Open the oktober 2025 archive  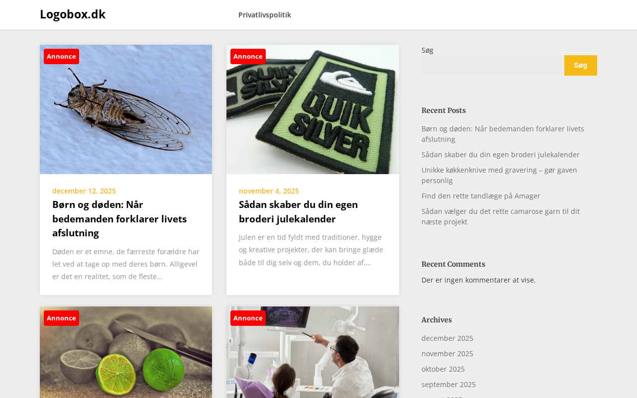443,369
